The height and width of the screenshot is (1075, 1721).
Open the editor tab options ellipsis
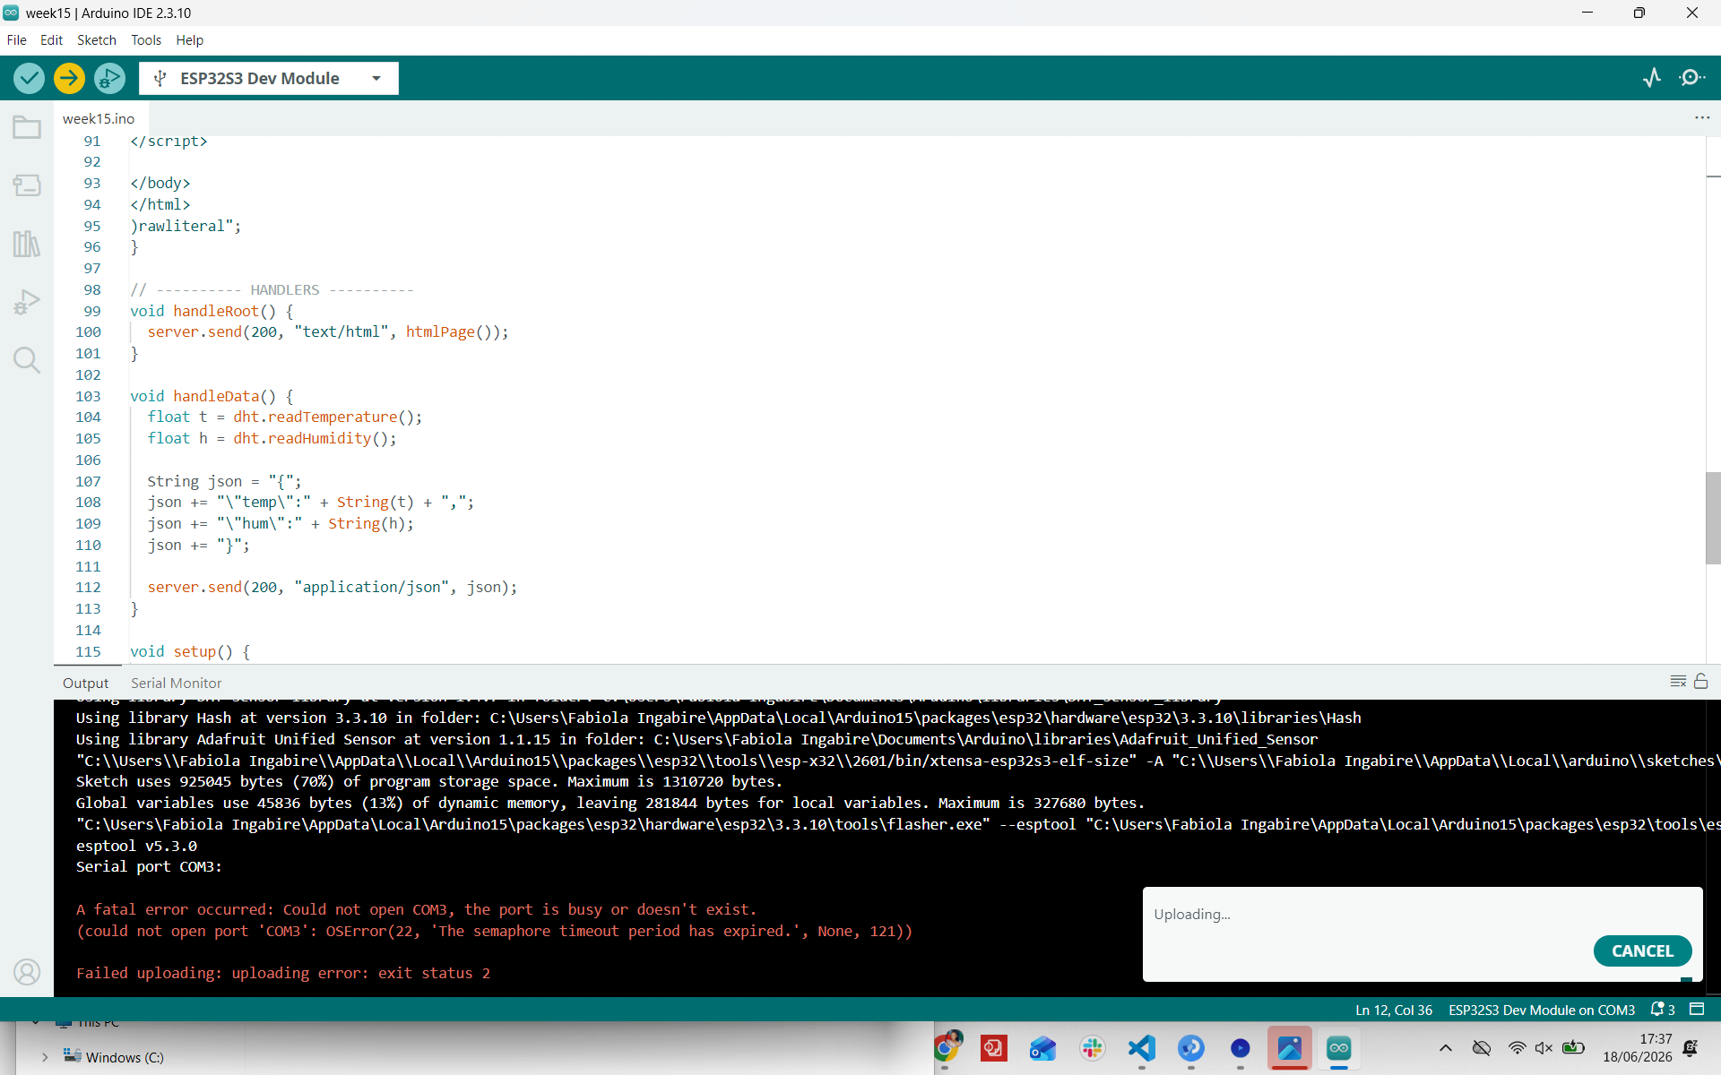coord(1702,118)
